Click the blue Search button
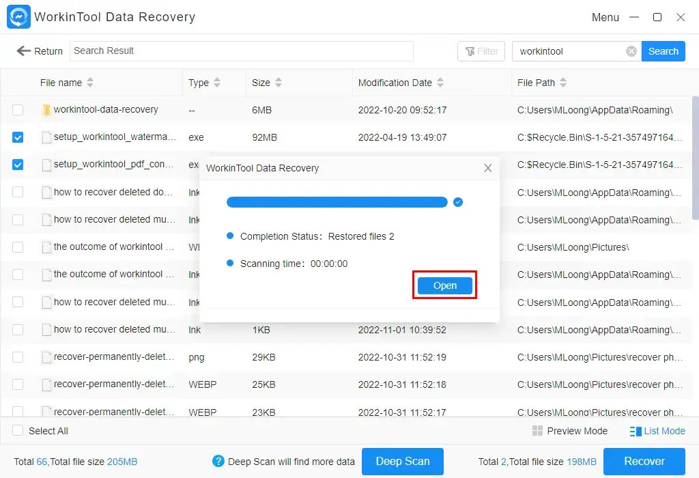Viewport: 699px width, 478px height. point(663,51)
